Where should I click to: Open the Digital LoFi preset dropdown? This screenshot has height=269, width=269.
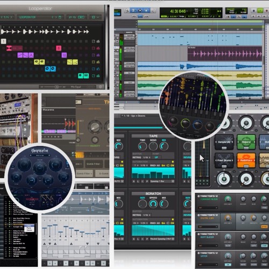click(208, 227)
